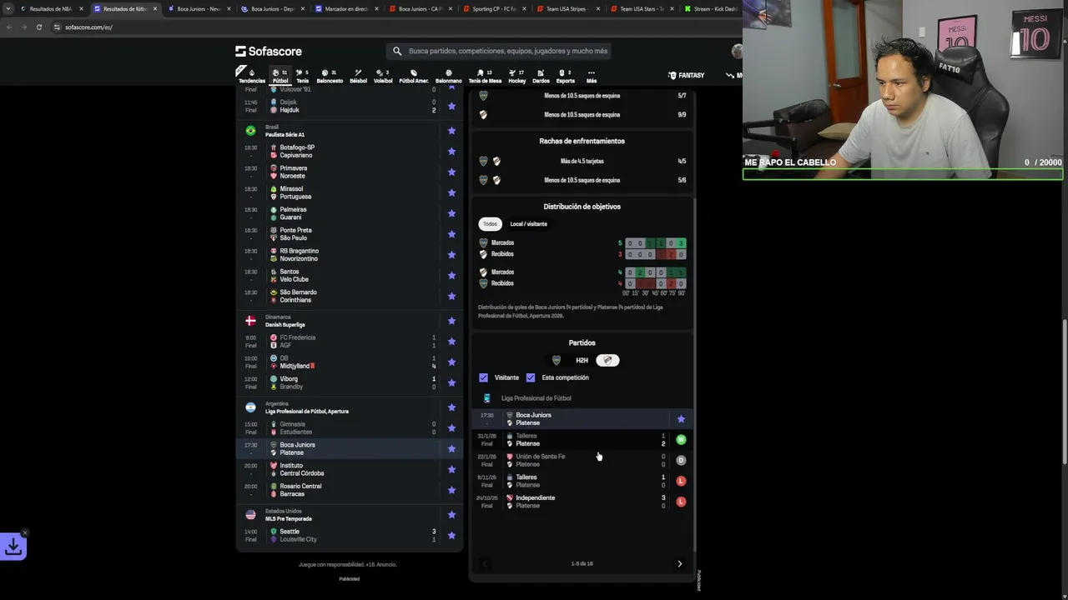1068x600 pixels.
Task: Click the Argentina flag league icon
Action: point(250,407)
